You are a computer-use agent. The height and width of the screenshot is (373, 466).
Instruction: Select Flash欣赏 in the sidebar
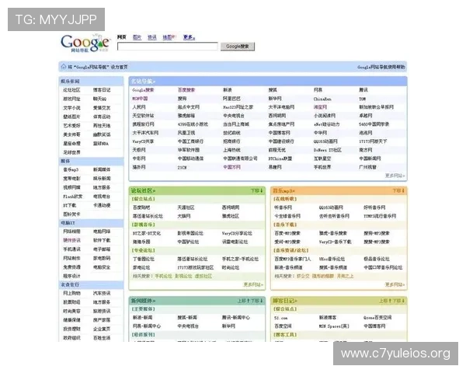73,197
